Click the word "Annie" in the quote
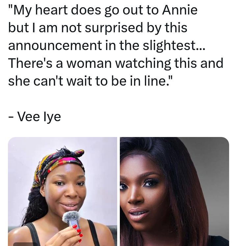Image resolution: width=237 pixels, height=246 pixels. coord(180,10)
